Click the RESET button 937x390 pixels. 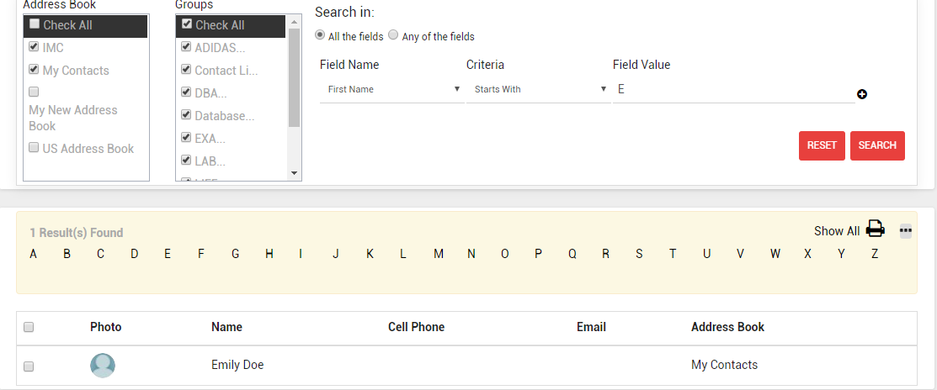(822, 145)
